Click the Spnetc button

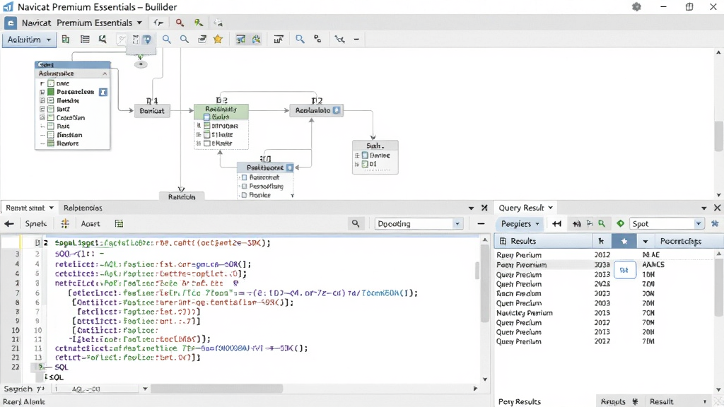(x=35, y=223)
